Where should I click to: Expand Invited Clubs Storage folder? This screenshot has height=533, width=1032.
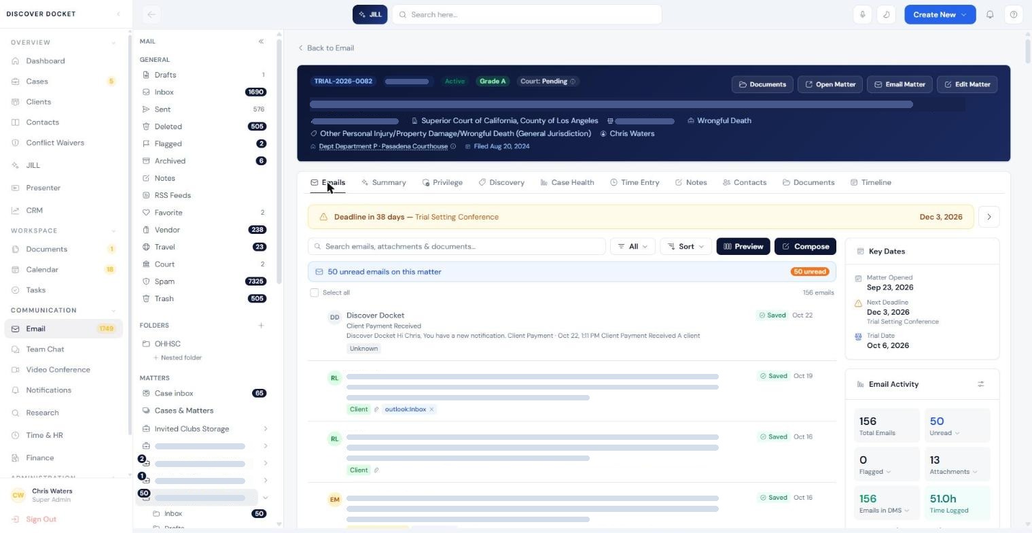[265, 429]
